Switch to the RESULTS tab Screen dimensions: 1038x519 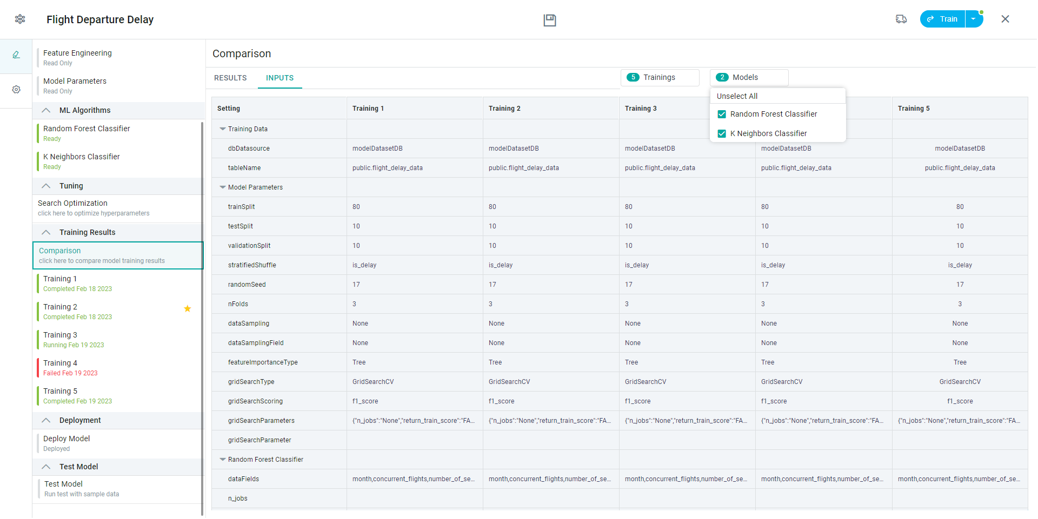point(230,78)
